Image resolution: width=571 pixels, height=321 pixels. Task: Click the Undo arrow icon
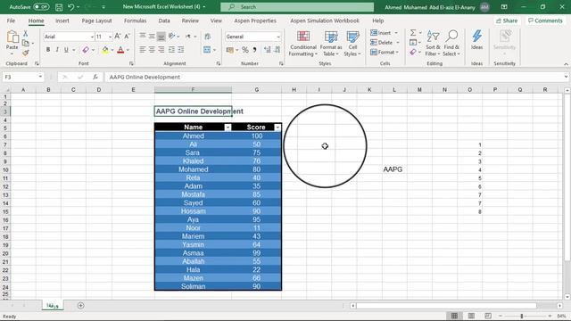71,7
